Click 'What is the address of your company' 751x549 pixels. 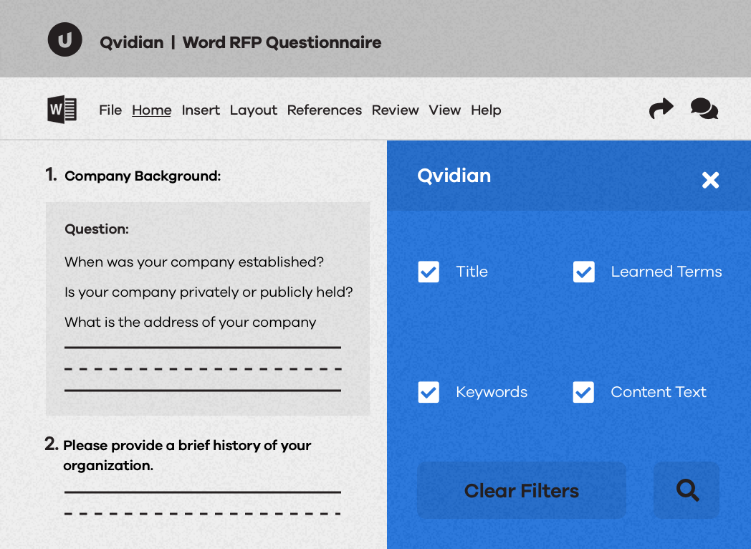pyautogui.click(x=190, y=323)
